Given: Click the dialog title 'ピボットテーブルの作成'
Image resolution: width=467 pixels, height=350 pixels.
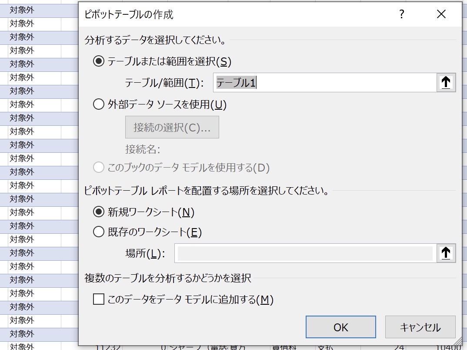Looking at the screenshot, I should 129,14.
